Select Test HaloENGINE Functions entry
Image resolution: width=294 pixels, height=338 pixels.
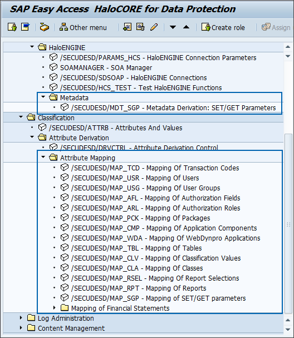pyautogui.click(x=141, y=88)
